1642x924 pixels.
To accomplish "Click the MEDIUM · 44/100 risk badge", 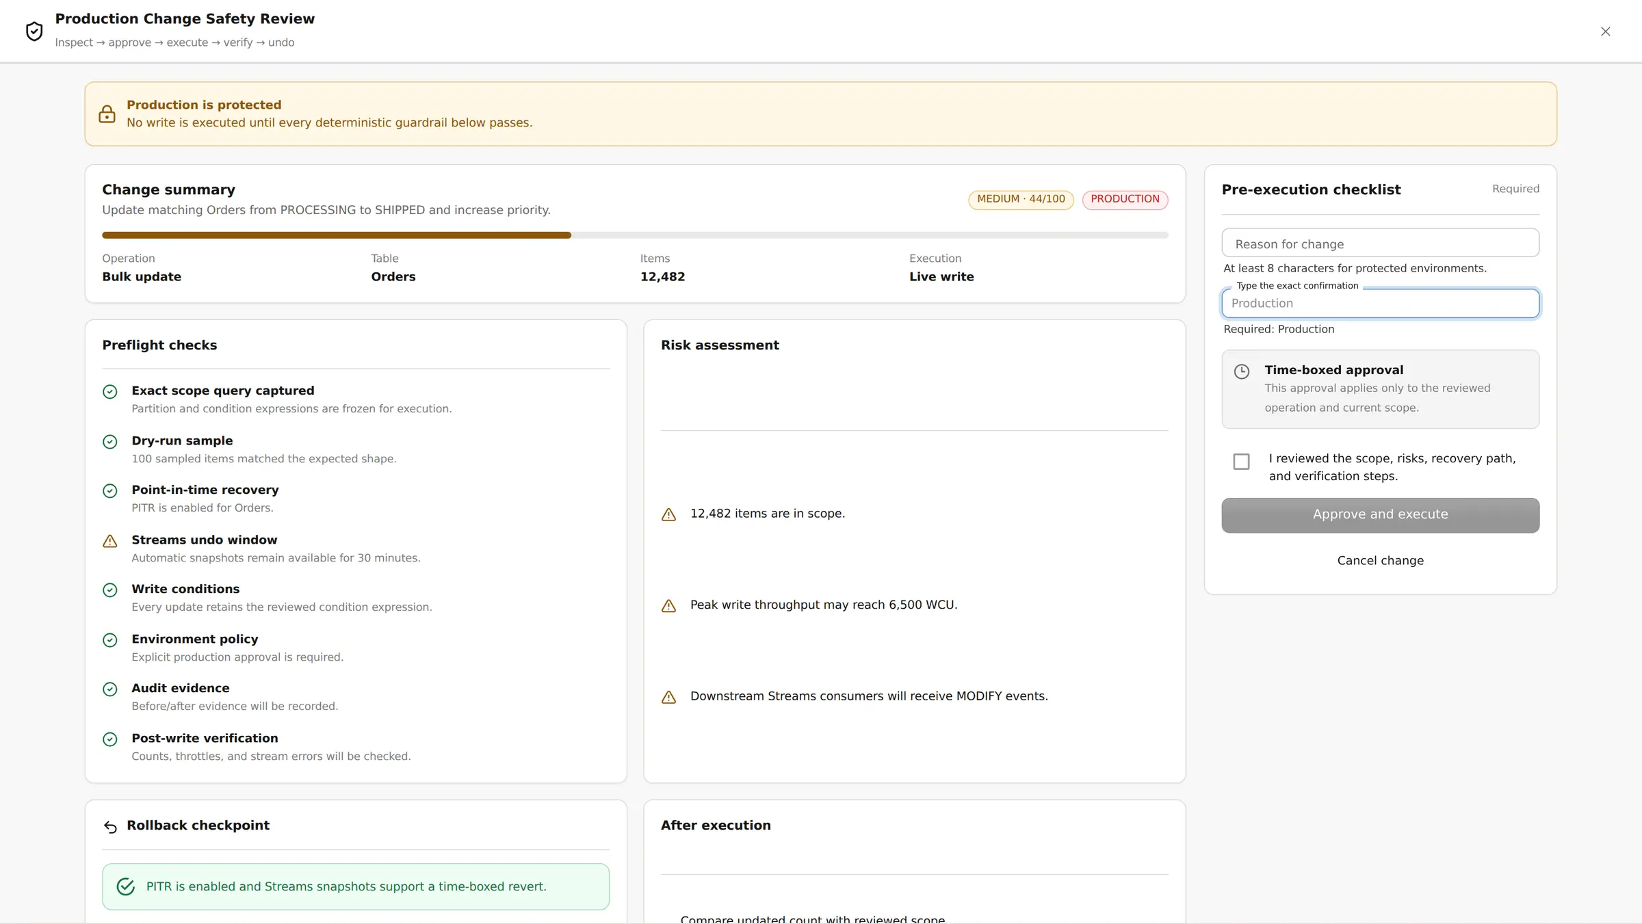I will tap(1021, 199).
